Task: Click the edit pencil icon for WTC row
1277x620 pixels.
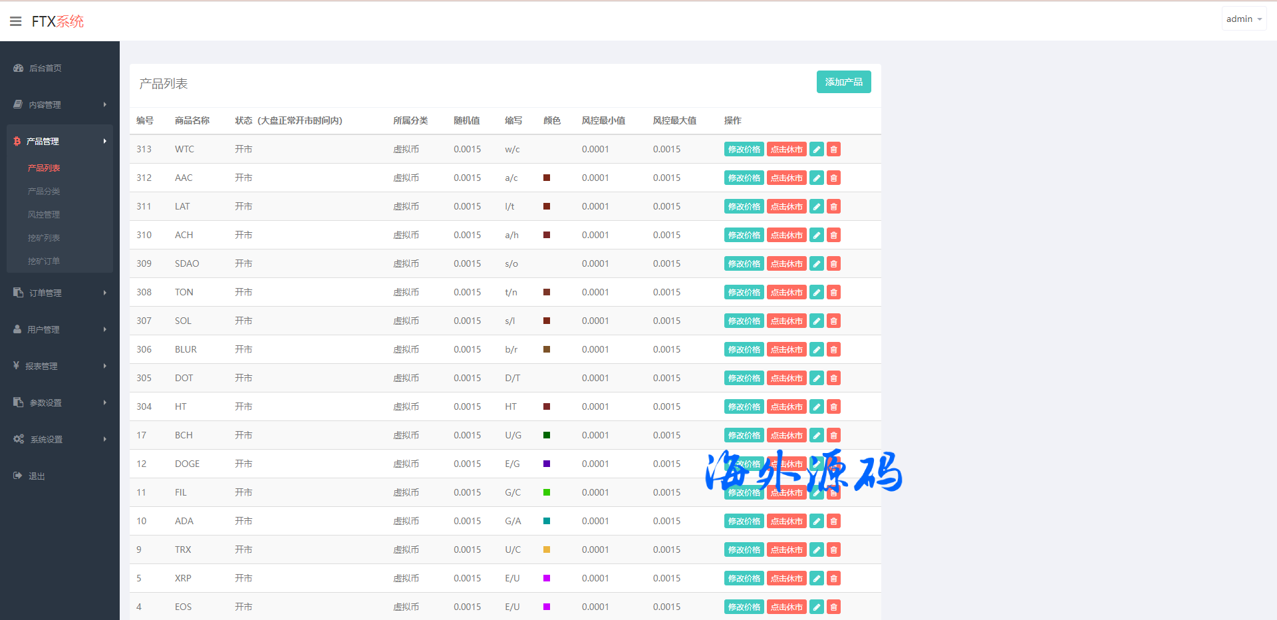Action: (x=817, y=150)
